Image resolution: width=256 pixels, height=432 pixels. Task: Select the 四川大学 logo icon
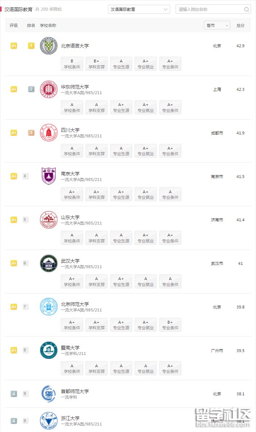[49, 133]
